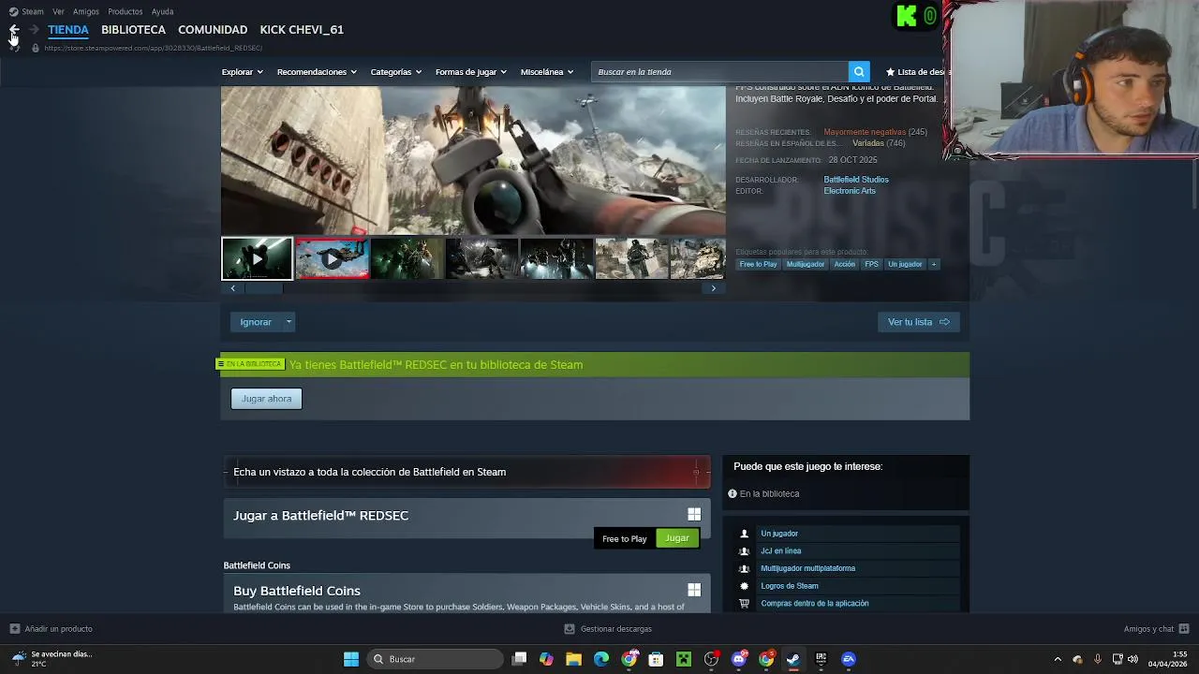Image resolution: width=1199 pixels, height=674 pixels.
Task: Open Battlefield collection banner link
Action: pyautogui.click(x=466, y=472)
